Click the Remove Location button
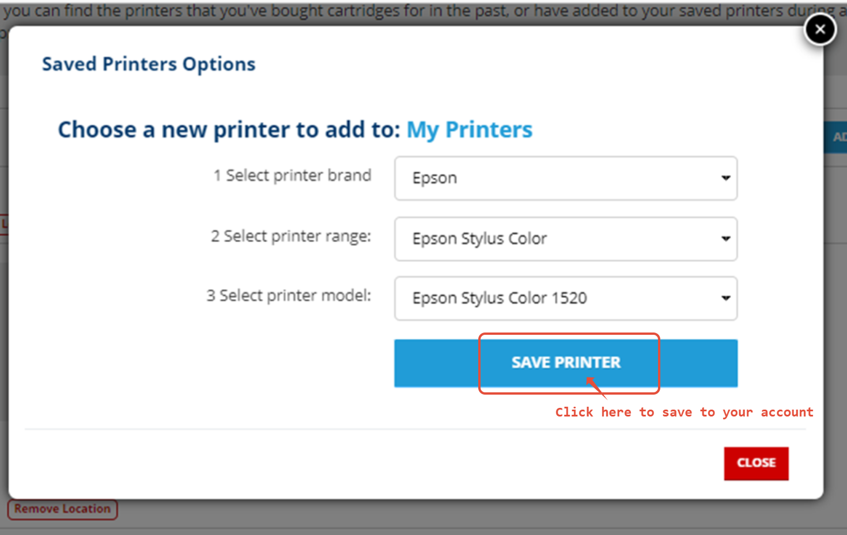This screenshot has height=535, width=847. point(62,509)
